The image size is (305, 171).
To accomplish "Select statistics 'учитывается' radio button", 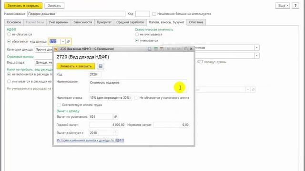I will 137,40.
